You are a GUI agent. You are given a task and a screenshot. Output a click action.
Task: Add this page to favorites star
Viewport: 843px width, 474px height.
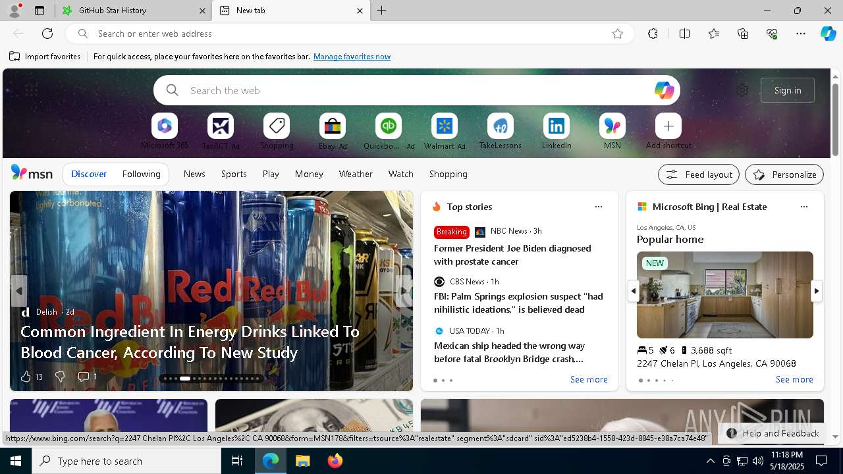[618, 34]
